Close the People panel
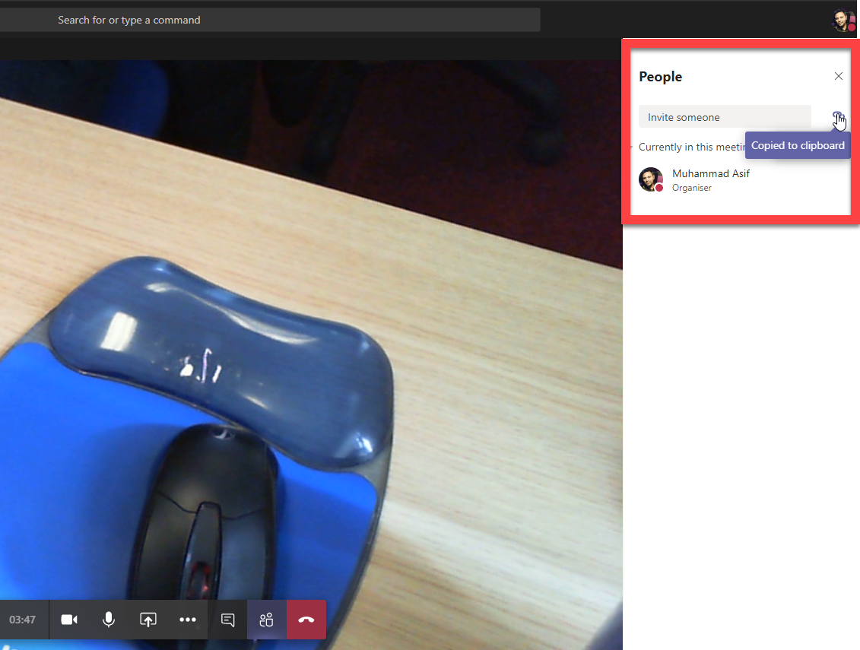Image resolution: width=860 pixels, height=650 pixels. (839, 76)
